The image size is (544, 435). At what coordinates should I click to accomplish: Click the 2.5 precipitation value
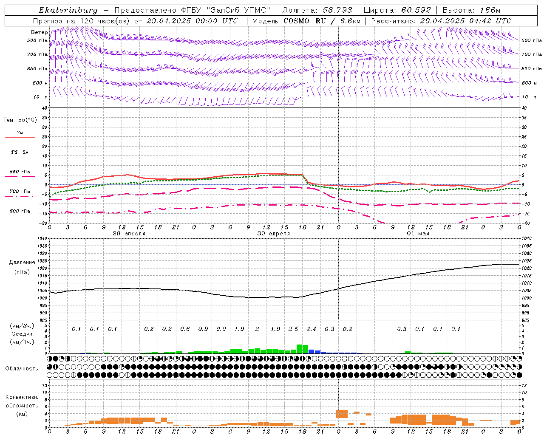point(293,329)
